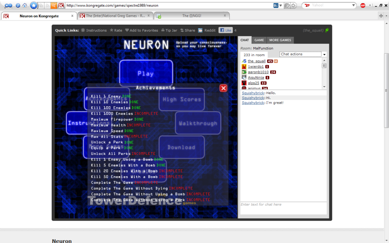
Task: Click the High Scores button in game
Action: 182,99
